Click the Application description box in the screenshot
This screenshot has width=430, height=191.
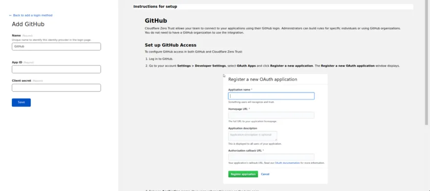coord(253,136)
